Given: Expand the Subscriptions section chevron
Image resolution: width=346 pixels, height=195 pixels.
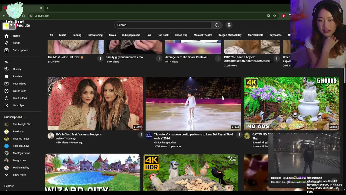Looking at the screenshot, I should [25, 117].
